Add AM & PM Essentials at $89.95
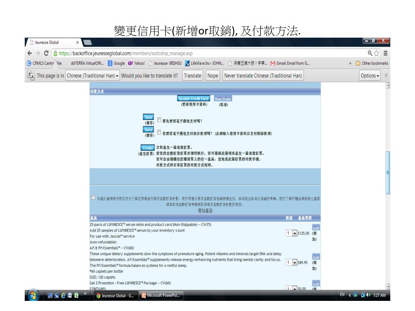The image size is (415, 311). [316, 257]
